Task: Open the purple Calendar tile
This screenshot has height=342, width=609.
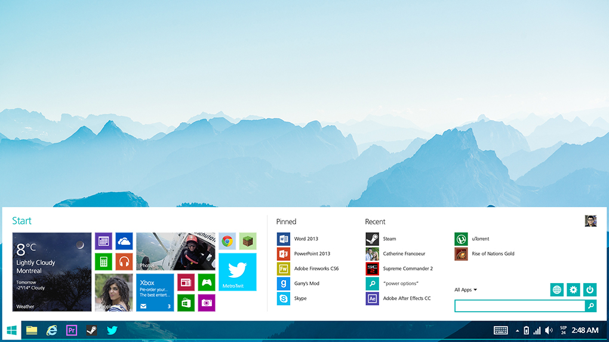Action: [x=103, y=241]
